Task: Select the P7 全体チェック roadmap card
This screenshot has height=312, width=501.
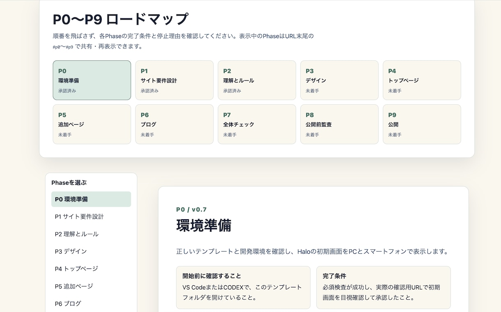Action: click(257, 124)
